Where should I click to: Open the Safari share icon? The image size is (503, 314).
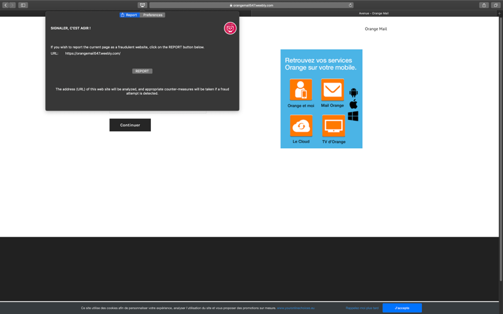pyautogui.click(x=484, y=5)
